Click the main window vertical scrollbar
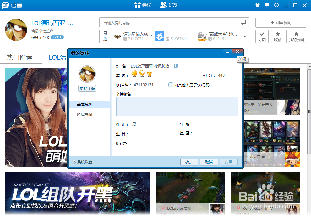The width and height of the screenshot is (311, 217). pyautogui.click(x=309, y=111)
